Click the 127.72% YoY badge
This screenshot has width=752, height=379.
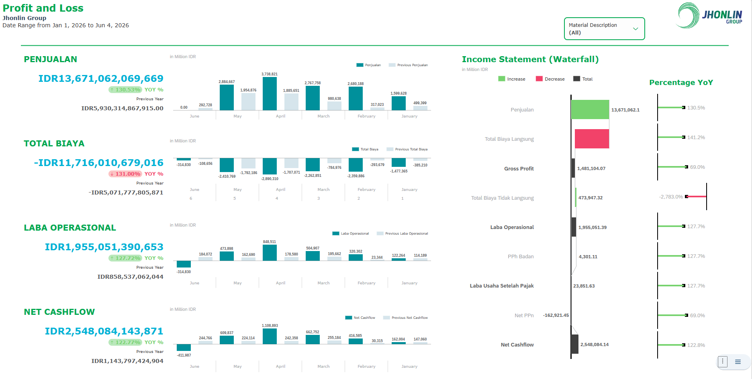pos(125,258)
